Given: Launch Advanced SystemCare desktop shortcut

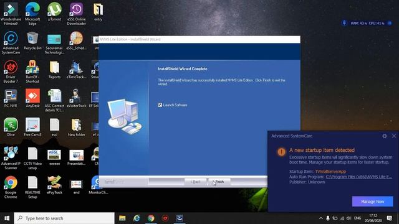Looking at the screenshot, I should click(11, 43).
